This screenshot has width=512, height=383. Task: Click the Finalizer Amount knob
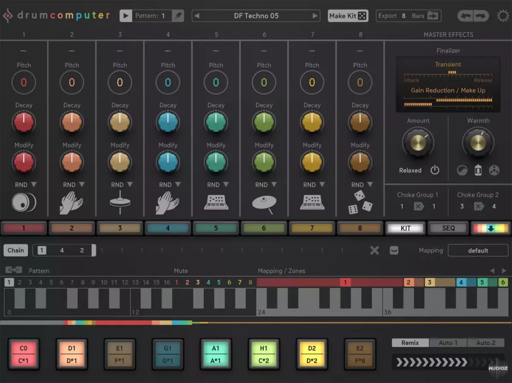pos(418,143)
